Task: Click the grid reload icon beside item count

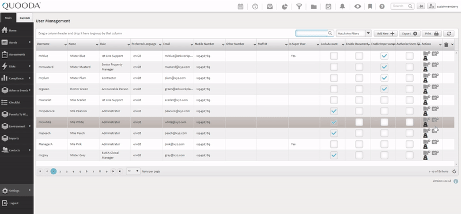Action: pyautogui.click(x=454, y=171)
